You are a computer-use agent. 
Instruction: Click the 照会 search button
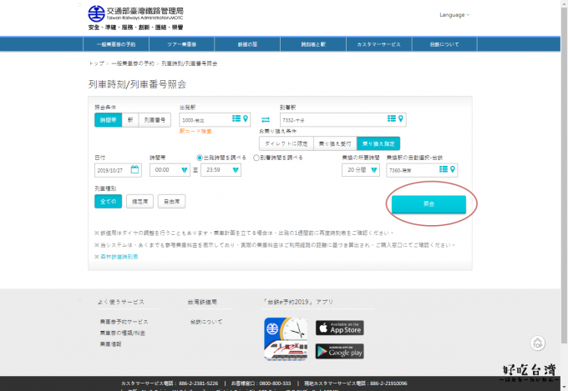click(429, 203)
